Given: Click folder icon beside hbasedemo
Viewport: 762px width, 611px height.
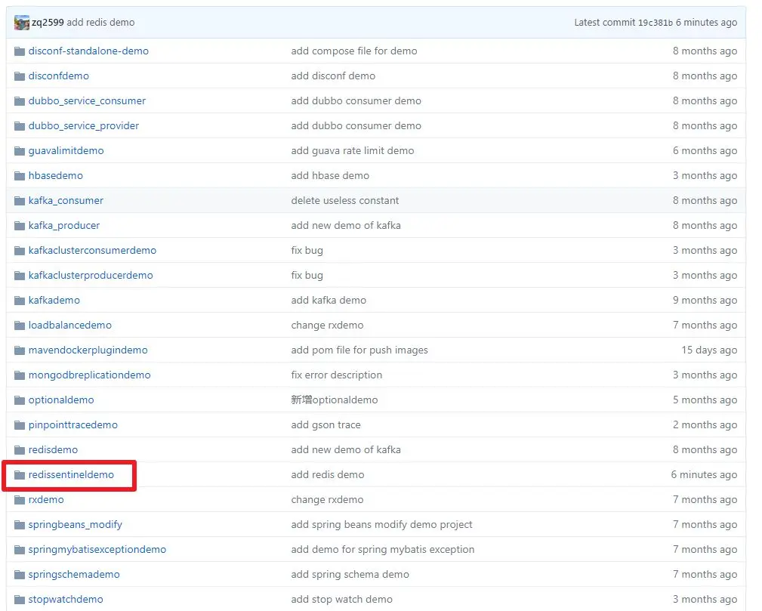Looking at the screenshot, I should pos(20,175).
